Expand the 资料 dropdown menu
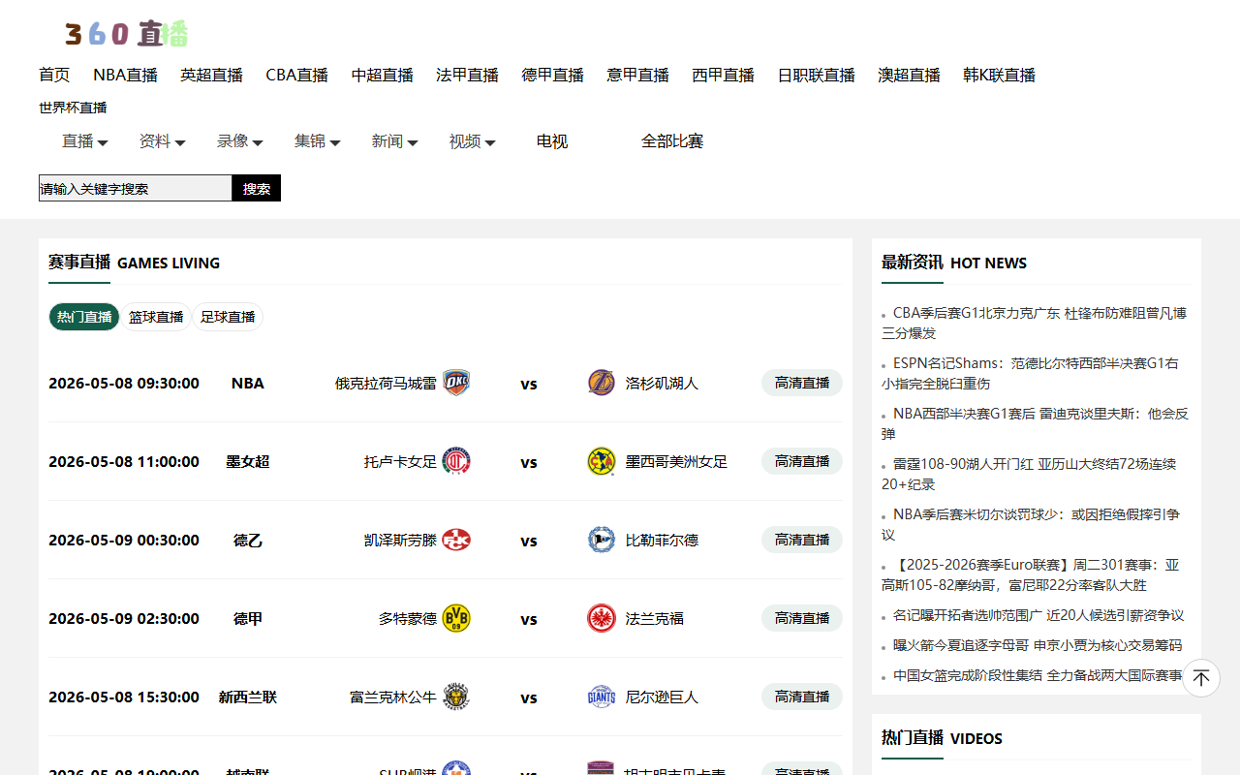The height and width of the screenshot is (775, 1240). (x=162, y=141)
